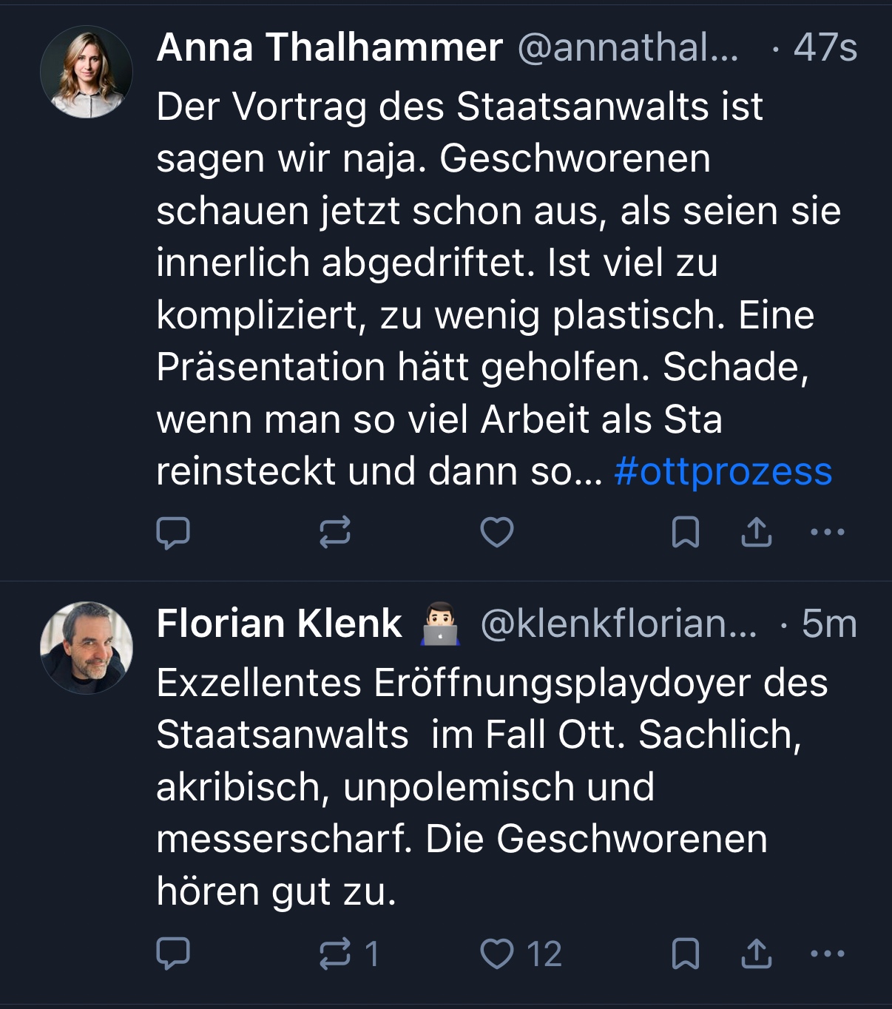Retweet Anna Thalhammer's post

click(334, 533)
